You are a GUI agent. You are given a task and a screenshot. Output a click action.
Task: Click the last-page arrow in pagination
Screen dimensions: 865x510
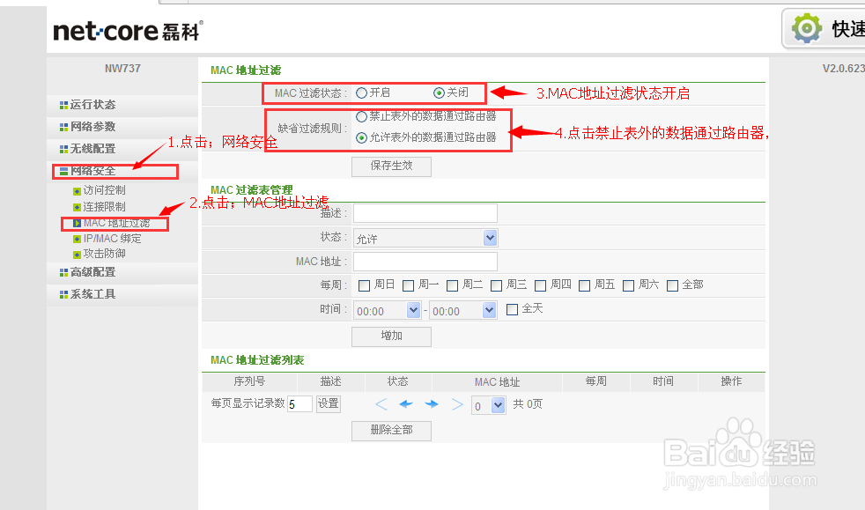tap(456, 403)
